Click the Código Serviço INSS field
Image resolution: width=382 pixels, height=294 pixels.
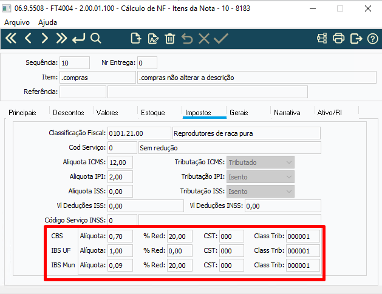(x=122, y=220)
